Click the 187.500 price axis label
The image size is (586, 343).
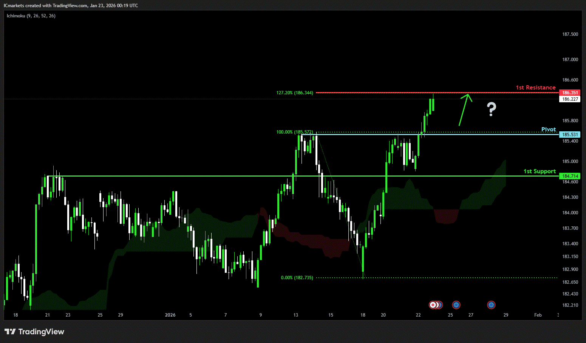click(x=570, y=34)
